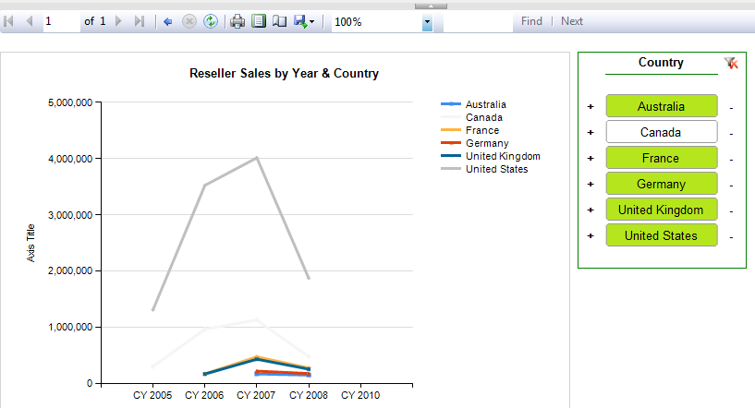Click the CY 2005 axis label

click(152, 395)
